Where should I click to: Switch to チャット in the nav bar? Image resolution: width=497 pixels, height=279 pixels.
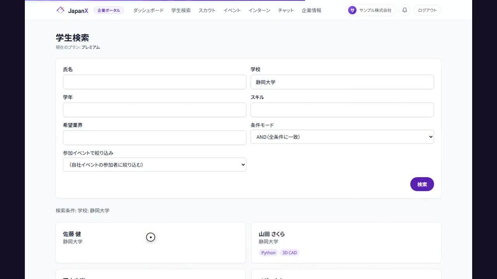coord(286,10)
